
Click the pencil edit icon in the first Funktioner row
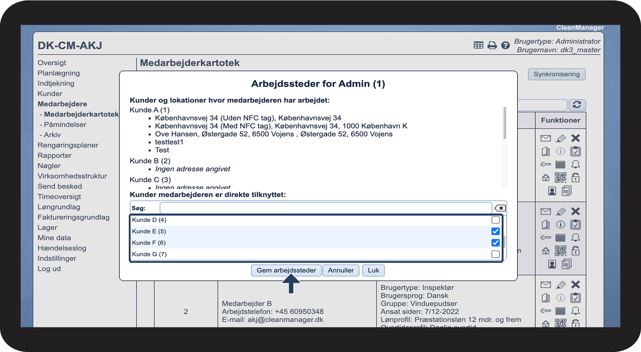[x=561, y=138]
